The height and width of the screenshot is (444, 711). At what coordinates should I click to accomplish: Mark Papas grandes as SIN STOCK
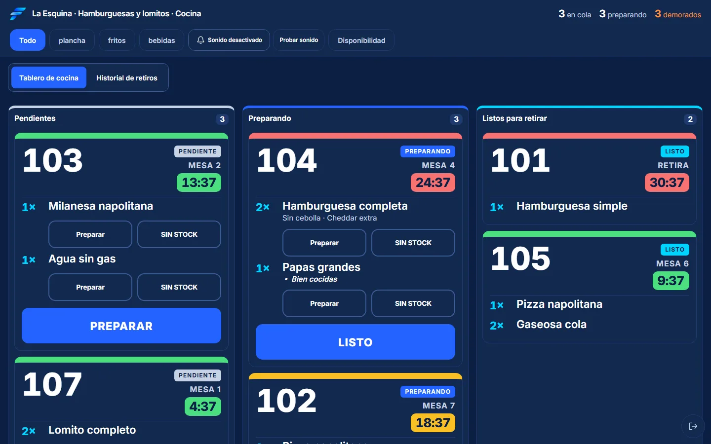tap(413, 303)
